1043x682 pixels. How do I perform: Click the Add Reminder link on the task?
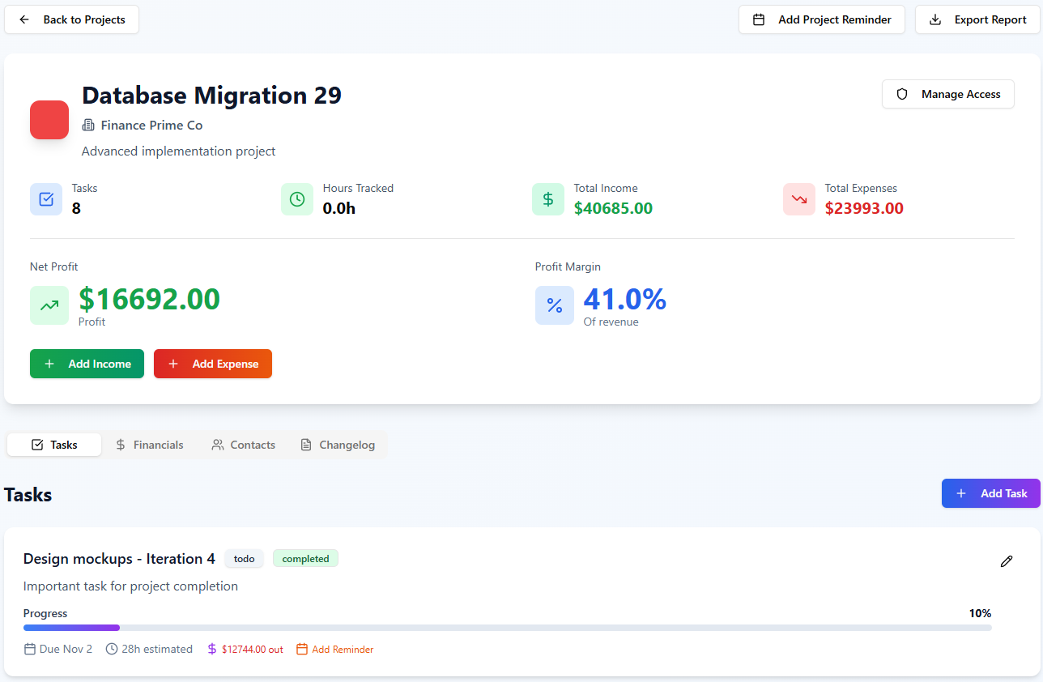335,649
